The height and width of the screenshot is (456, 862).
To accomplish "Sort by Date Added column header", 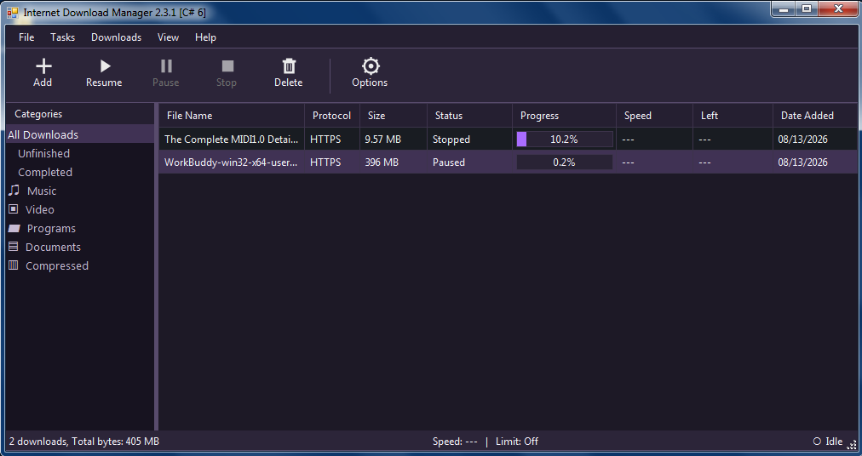I will pyautogui.click(x=814, y=116).
